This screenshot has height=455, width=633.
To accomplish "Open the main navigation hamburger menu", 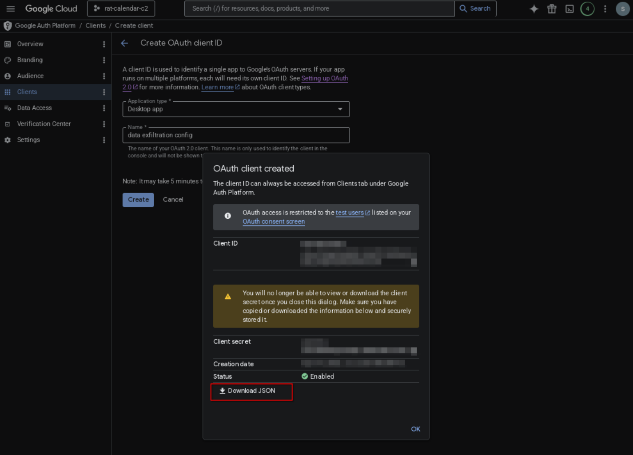I will click(x=11, y=8).
